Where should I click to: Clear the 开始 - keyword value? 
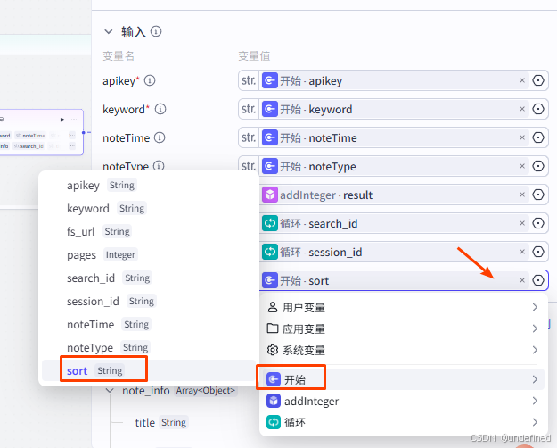pyautogui.click(x=522, y=109)
